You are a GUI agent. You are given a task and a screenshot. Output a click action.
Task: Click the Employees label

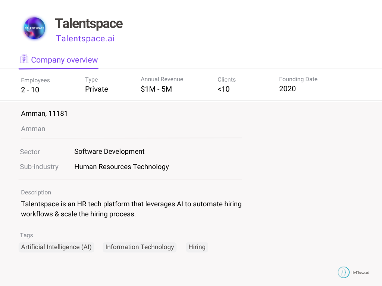click(x=35, y=80)
